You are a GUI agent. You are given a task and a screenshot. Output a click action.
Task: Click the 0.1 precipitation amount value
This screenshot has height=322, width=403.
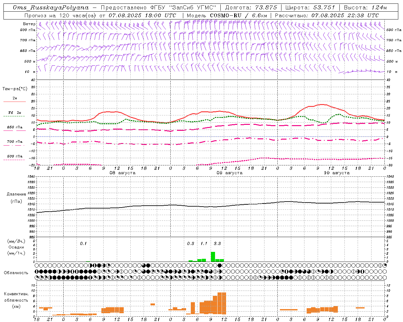click(83, 244)
